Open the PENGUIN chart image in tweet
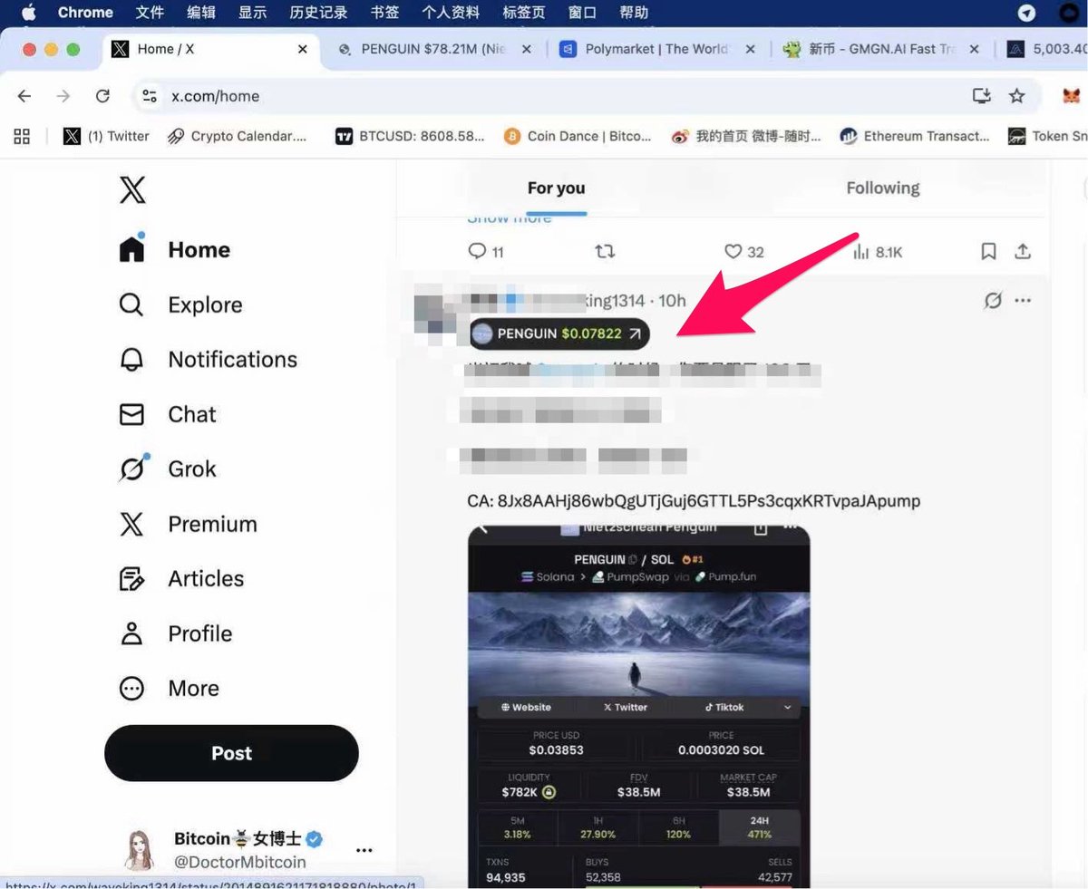The image size is (1088, 889). click(x=638, y=707)
